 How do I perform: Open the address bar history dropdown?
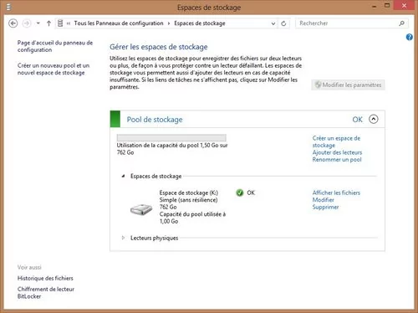273,23
